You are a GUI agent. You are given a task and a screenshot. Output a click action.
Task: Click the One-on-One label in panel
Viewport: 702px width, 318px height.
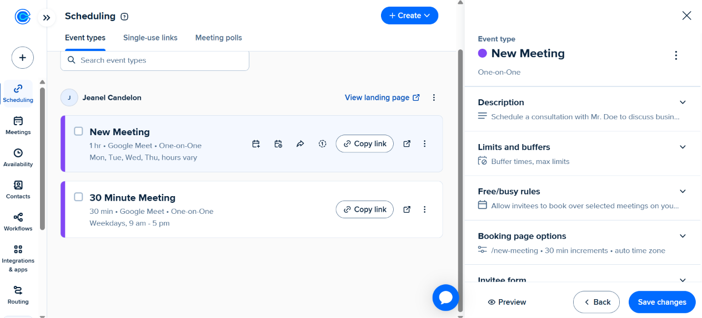pyautogui.click(x=499, y=72)
